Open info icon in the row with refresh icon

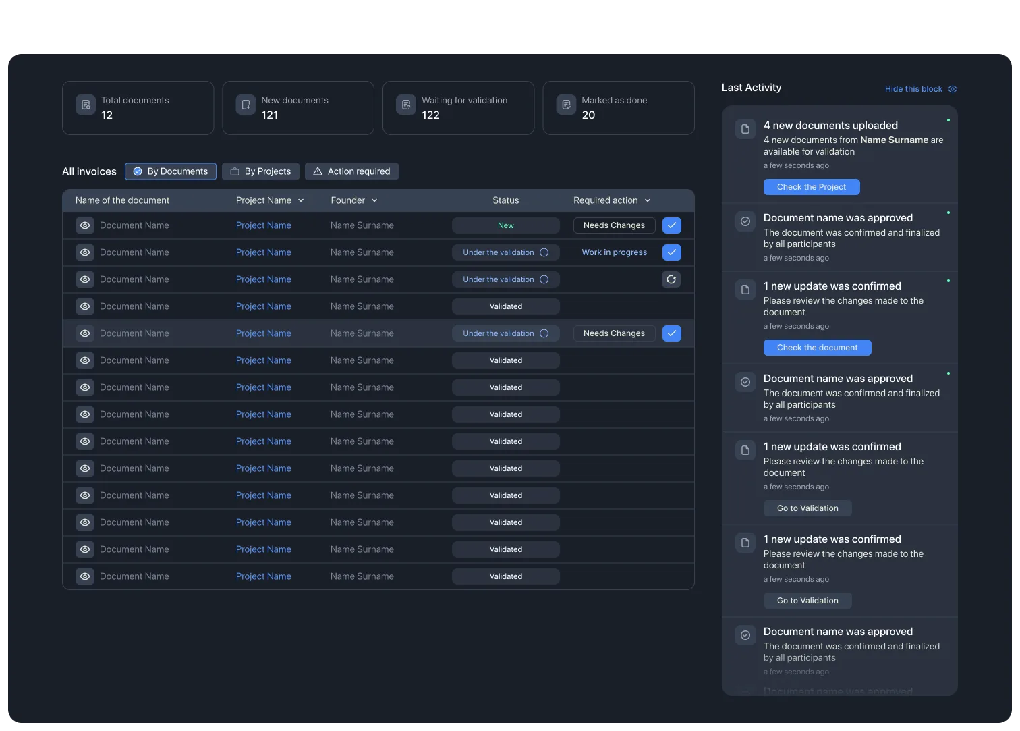pos(544,279)
